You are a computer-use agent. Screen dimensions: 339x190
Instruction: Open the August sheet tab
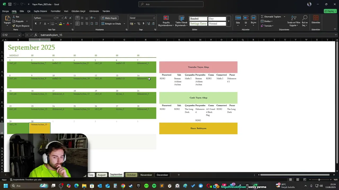(x=101, y=175)
